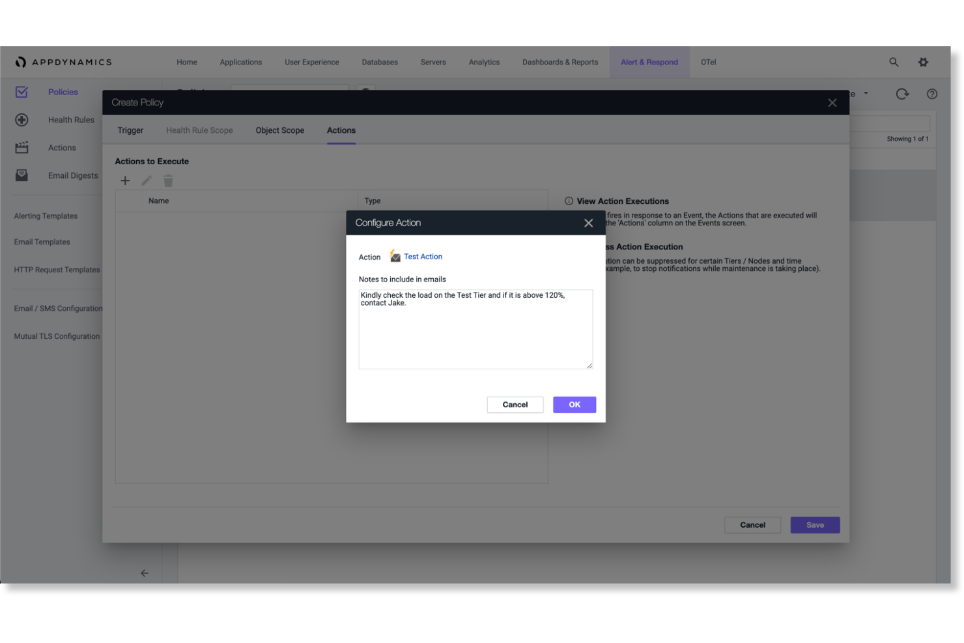This screenshot has height=643, width=964.
Task: Open Mutual TLS Configuration
Action: pyautogui.click(x=57, y=337)
